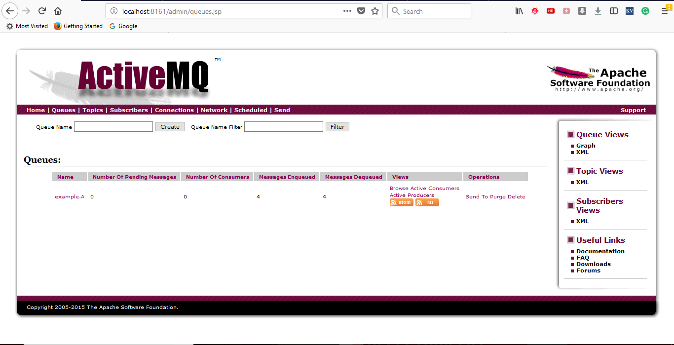Screen dimensions: 674x345
Task: Go to Home in navigation bar
Action: coord(36,110)
